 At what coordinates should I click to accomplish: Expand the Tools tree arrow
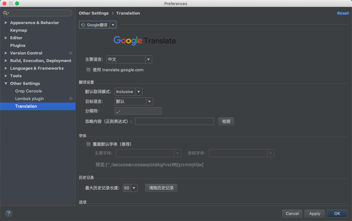(6, 76)
